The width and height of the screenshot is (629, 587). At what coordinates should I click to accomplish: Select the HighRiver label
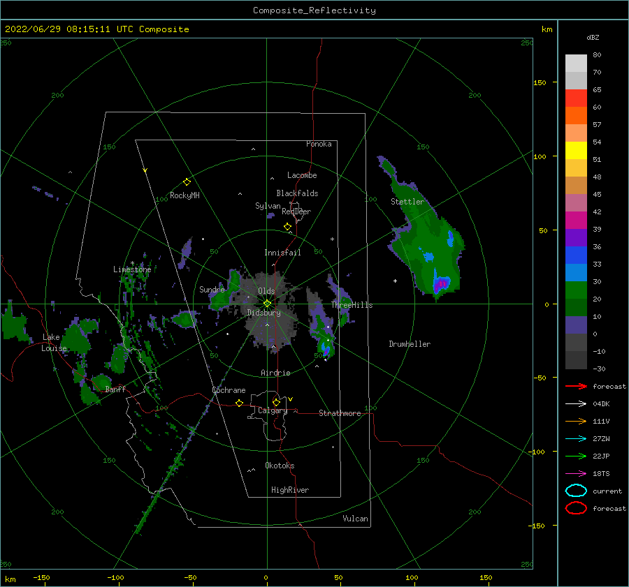[290, 490]
